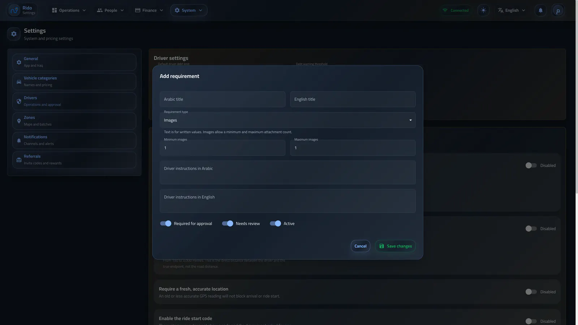Click the Vehicle categories car icon
Image resolution: width=578 pixels, height=325 pixels.
(19, 82)
